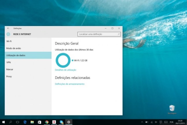Image resolution: width=187 pixels, height=125 pixels.
Task: Open the Windows Start menu
Action: tap(3, 122)
